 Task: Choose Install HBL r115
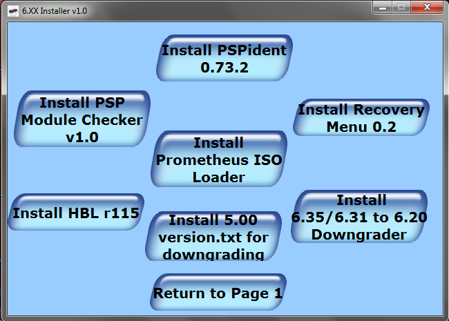pyautogui.click(x=76, y=212)
